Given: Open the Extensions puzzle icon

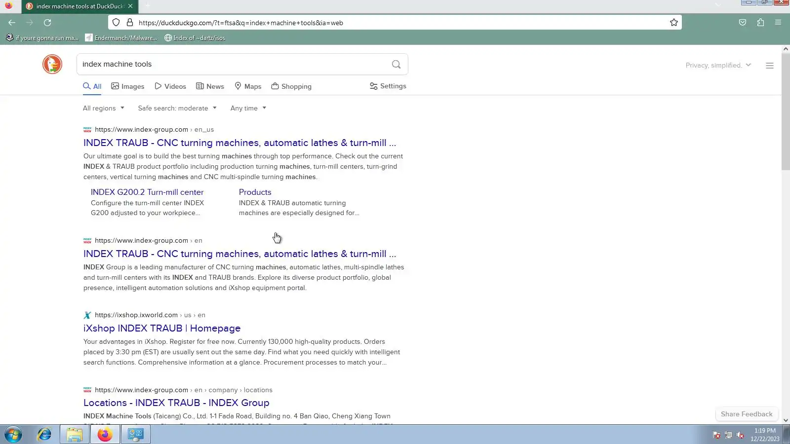Looking at the screenshot, I should pos(760,23).
